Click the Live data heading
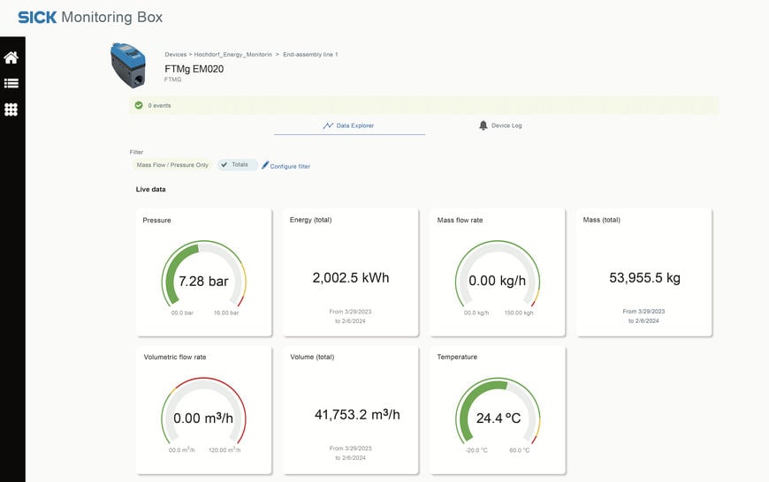Image resolution: width=769 pixels, height=482 pixels. [150, 189]
